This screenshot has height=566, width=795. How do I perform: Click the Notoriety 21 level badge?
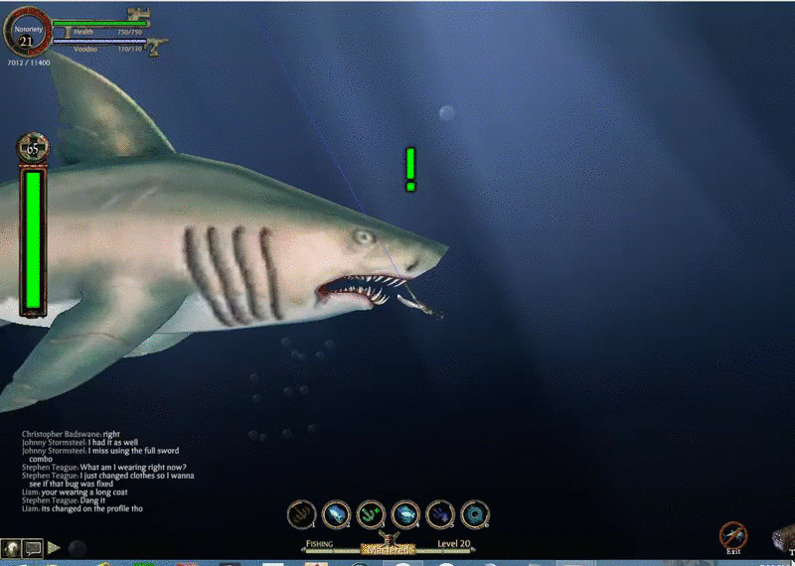[x=26, y=33]
